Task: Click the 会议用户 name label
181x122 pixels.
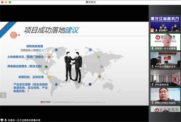Action: (163, 30)
